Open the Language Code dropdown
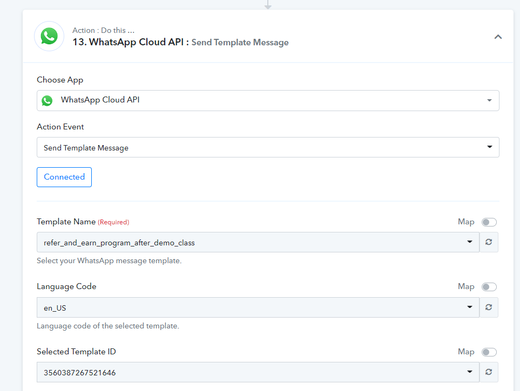Viewport: 520px width, 391px height. 258,307
